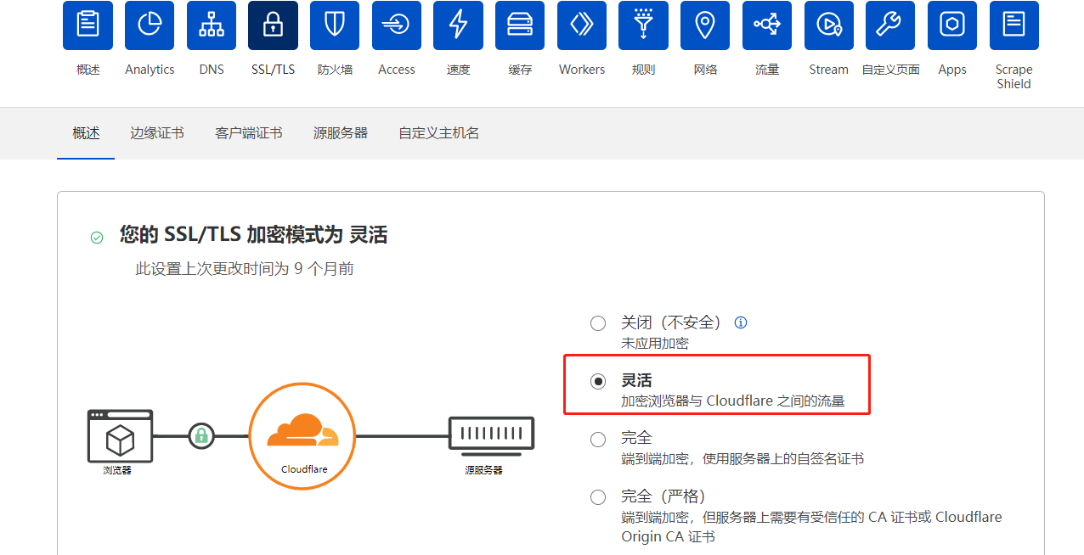This screenshot has width=1084, height=555.
Task: Click the description mentioning Cloudflare Origin CA 证书
Action: 811,527
